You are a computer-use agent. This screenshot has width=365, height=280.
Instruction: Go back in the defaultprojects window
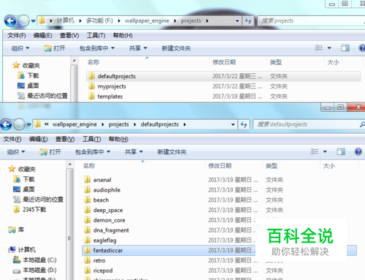6,124
